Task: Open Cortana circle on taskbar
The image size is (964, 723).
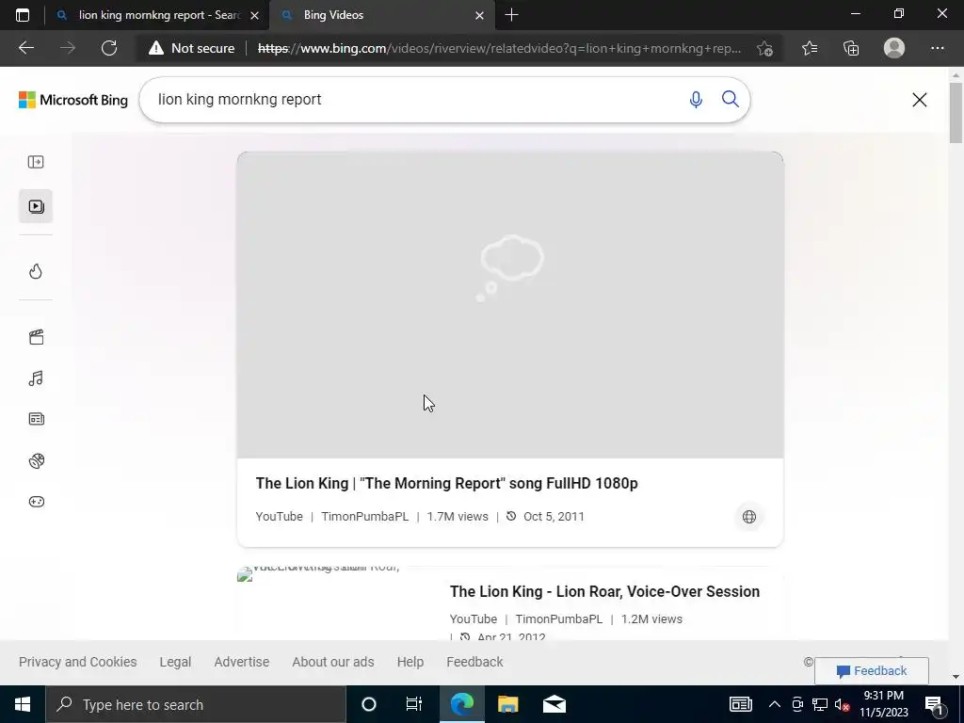Action: pyautogui.click(x=368, y=704)
